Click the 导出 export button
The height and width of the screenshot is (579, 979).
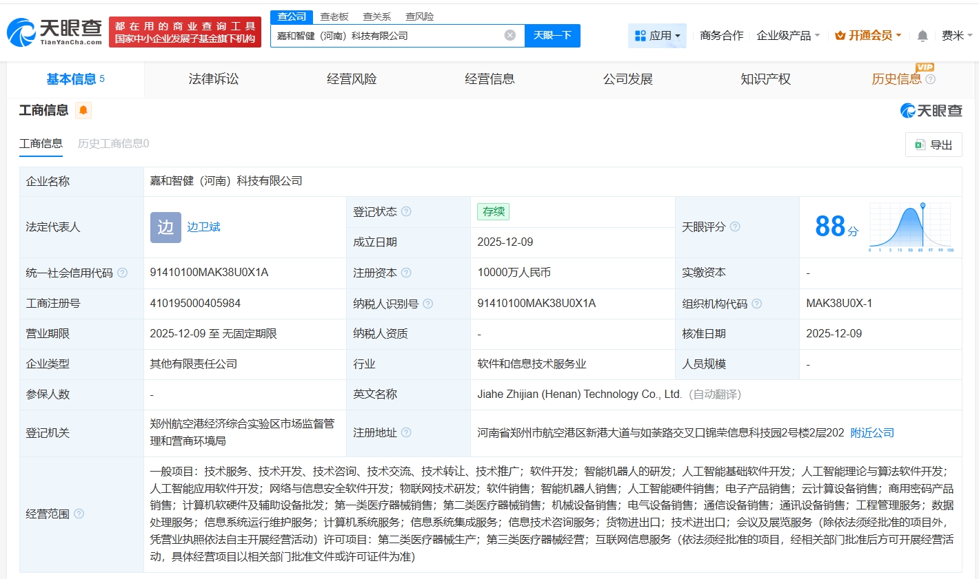[933, 145]
